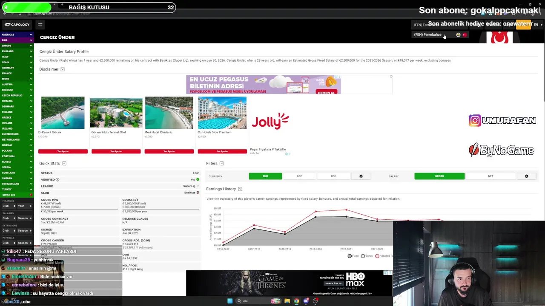Select Super Lig in the sidebar
Screen dimensions: 545x306
coord(17,195)
